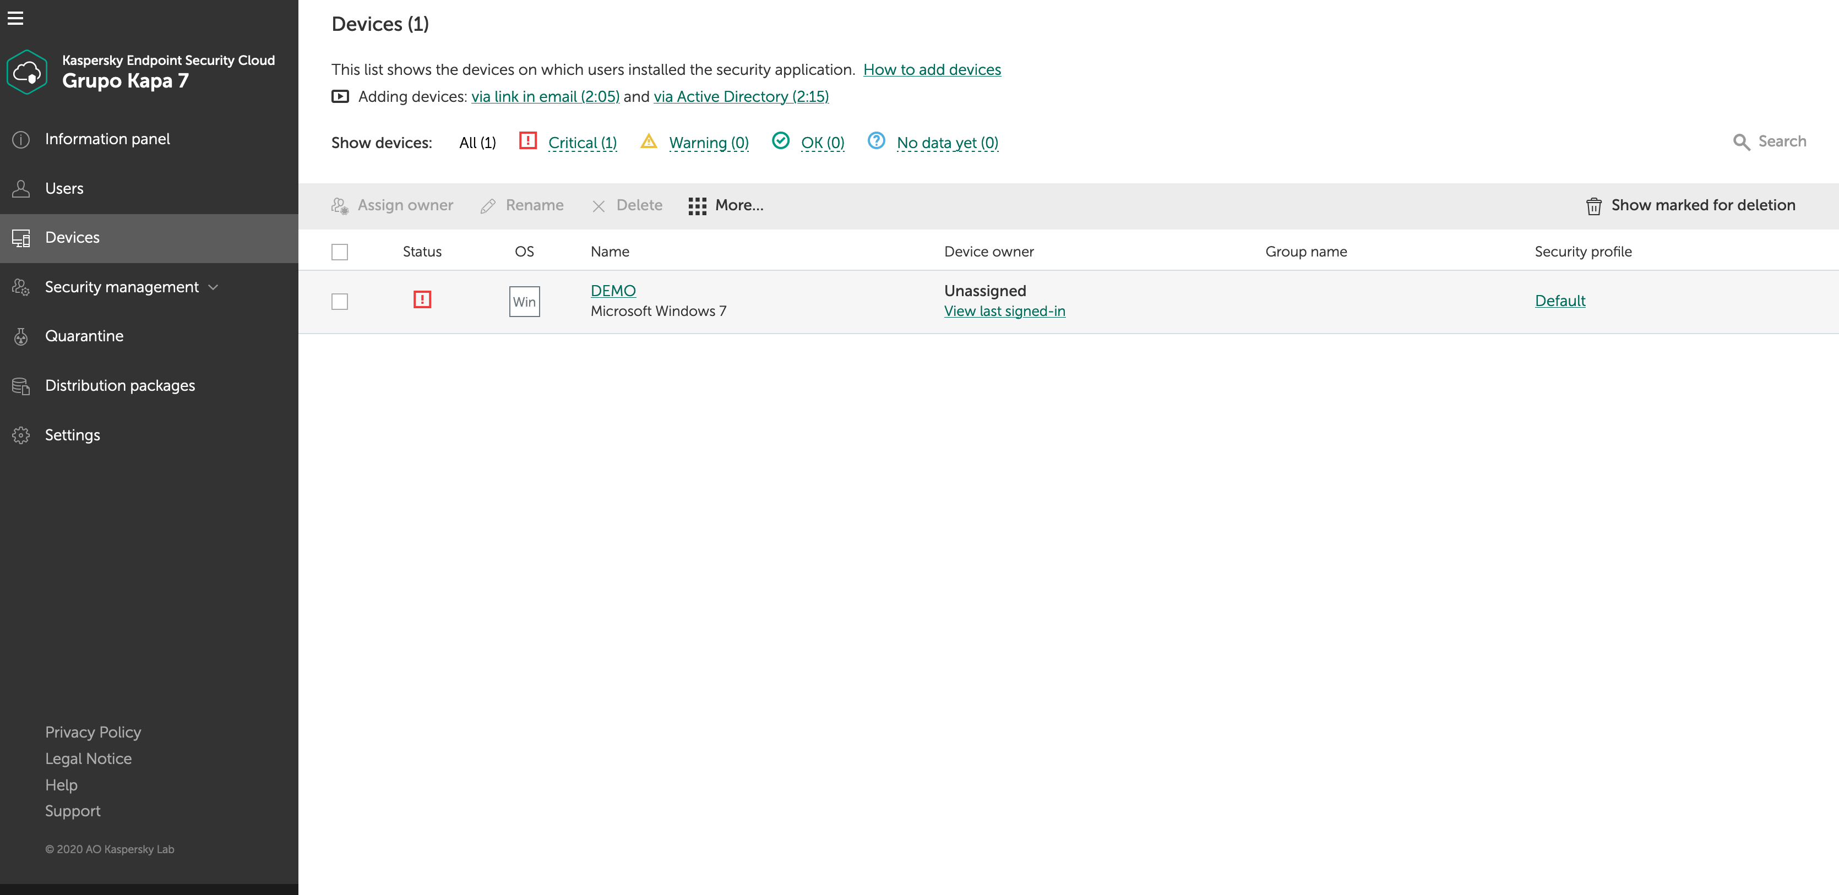Open the Users section
1839x895 pixels.
coord(149,188)
